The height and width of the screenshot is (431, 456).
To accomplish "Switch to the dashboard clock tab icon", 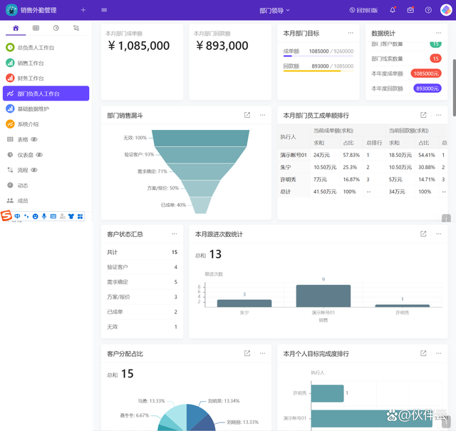I will coord(56,28).
